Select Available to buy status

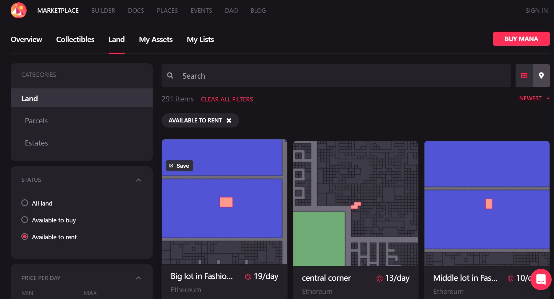point(25,220)
